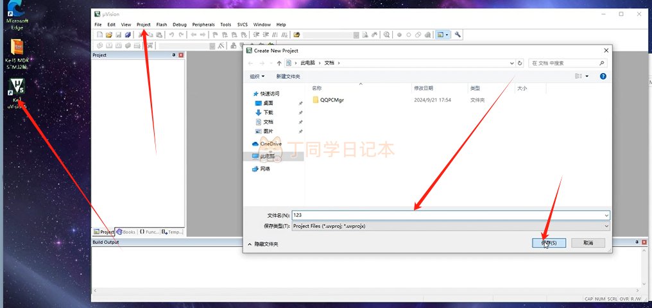
Task: Switch to the Books tab
Action: click(x=126, y=232)
